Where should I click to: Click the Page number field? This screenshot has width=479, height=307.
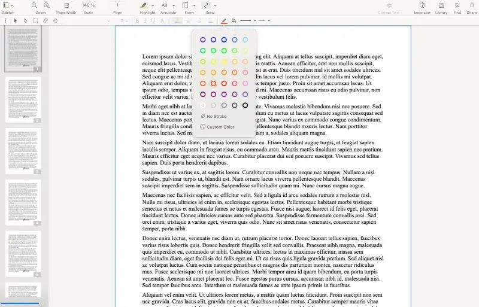pos(117,5)
